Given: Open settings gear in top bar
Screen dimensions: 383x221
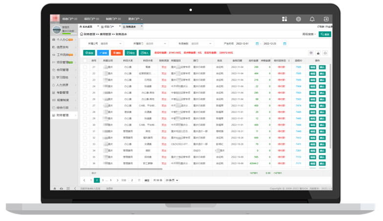Looking at the screenshot, I should click(x=298, y=19).
